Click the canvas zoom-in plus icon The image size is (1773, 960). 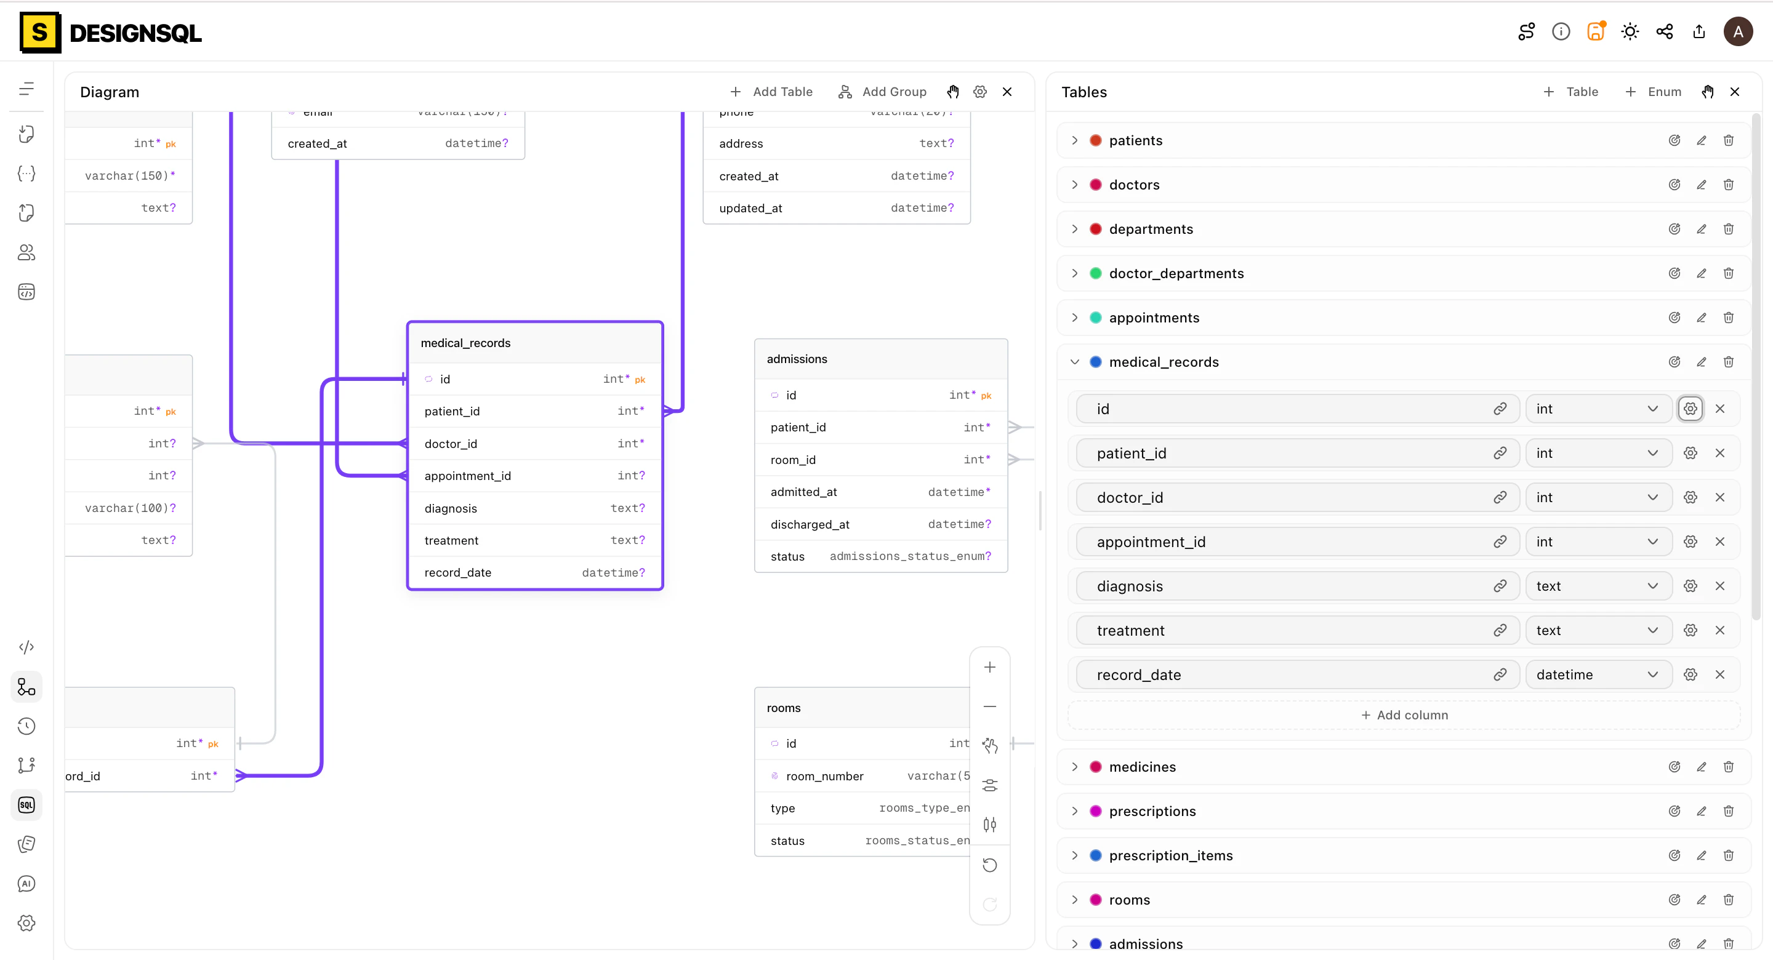coord(990,667)
